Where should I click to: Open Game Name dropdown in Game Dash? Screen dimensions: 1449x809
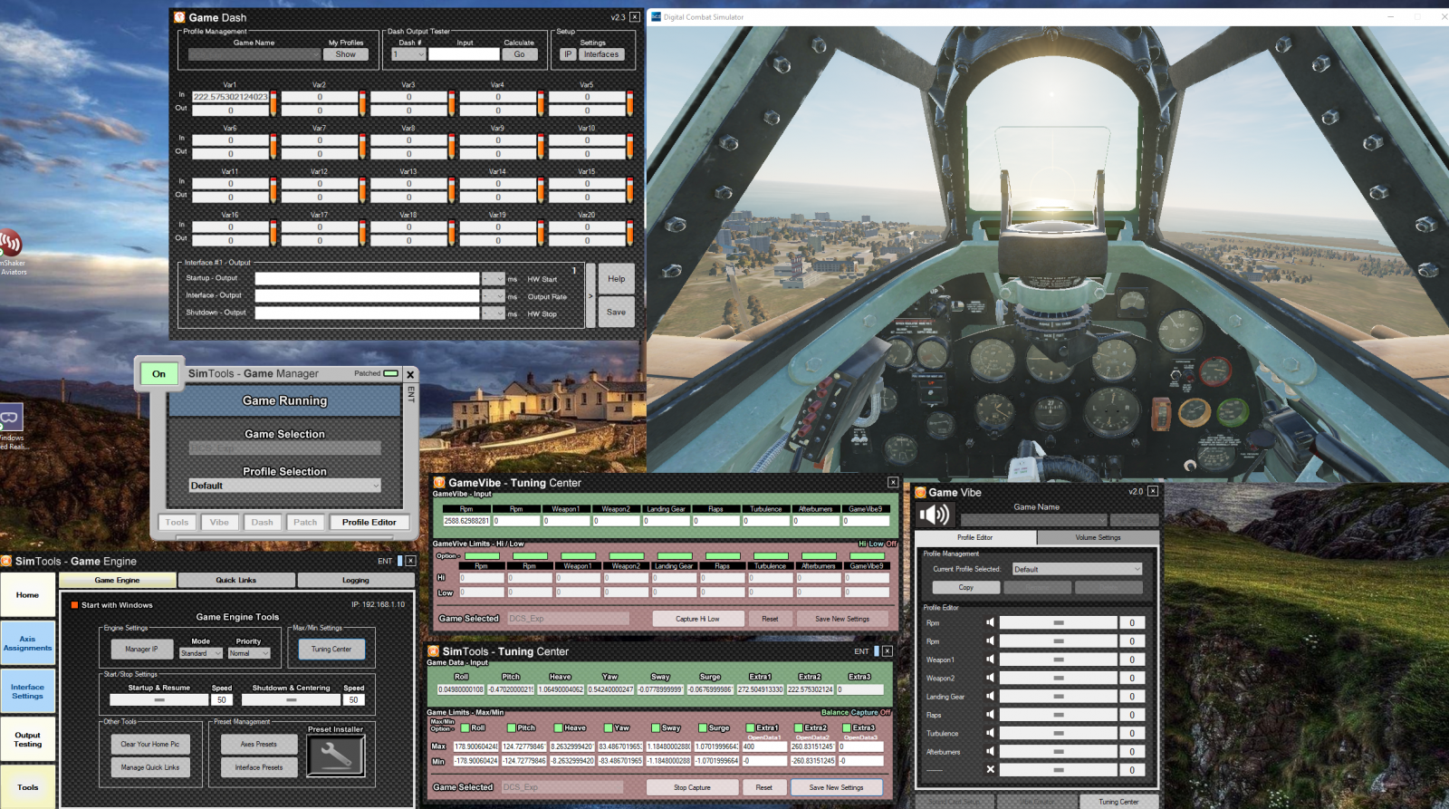tap(254, 54)
